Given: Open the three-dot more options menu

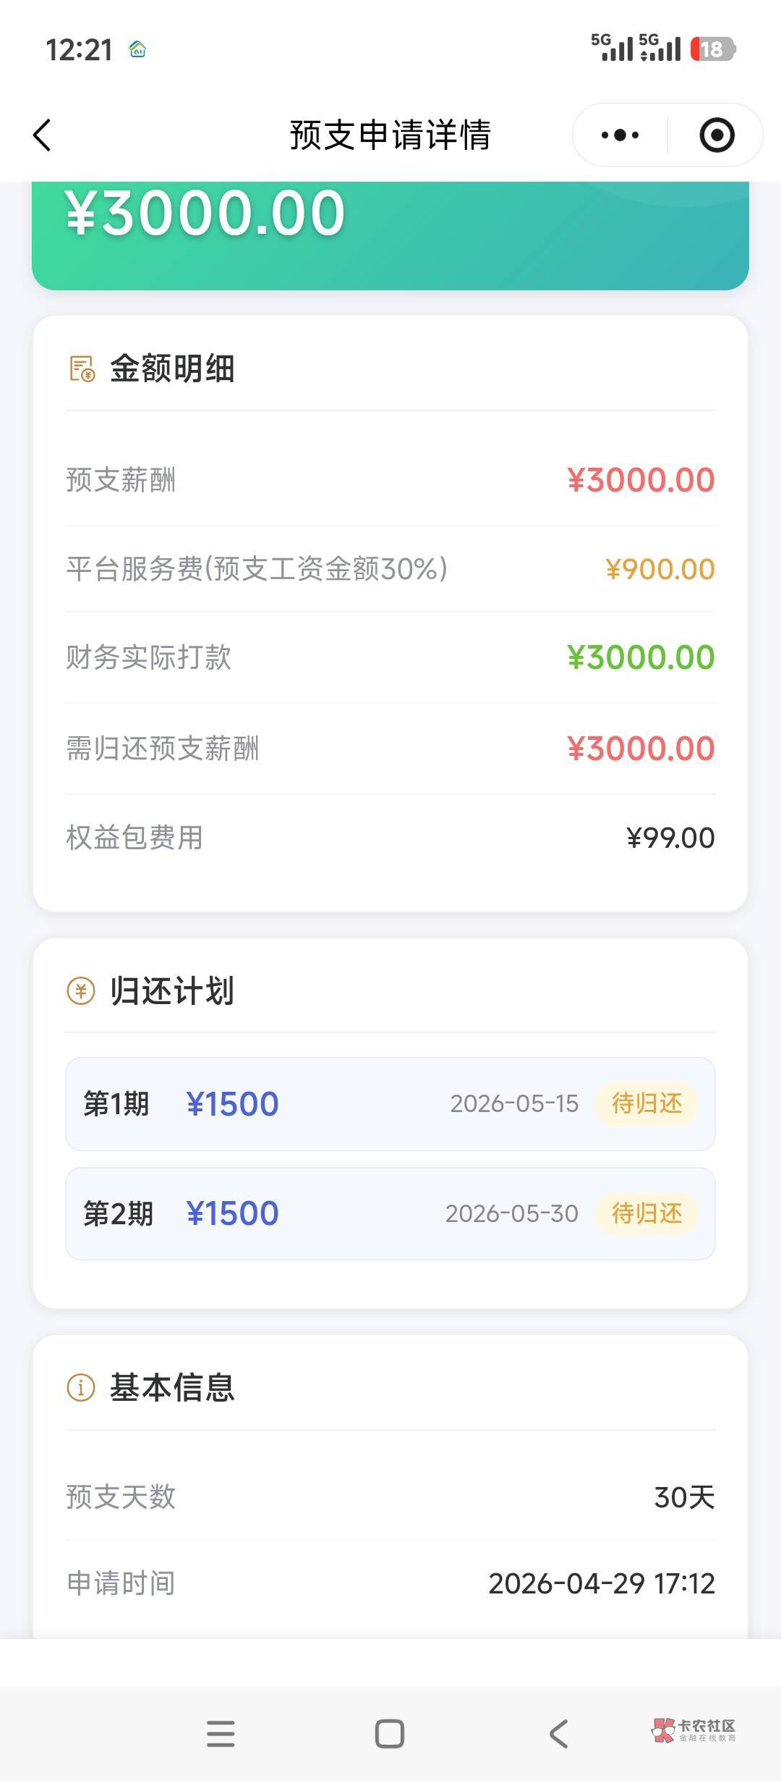Looking at the screenshot, I should point(620,135).
